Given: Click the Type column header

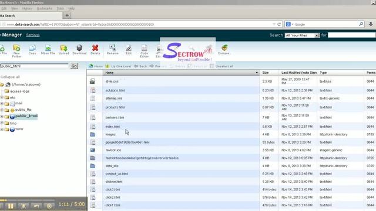Looking at the screenshot, I should [x=340, y=73].
